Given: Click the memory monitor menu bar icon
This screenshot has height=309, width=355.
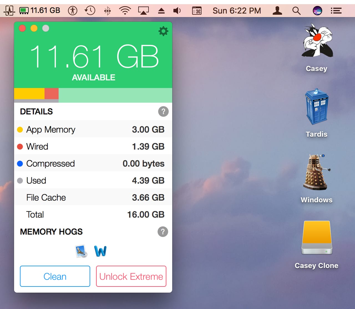Looking at the screenshot, I should click(x=9, y=11).
